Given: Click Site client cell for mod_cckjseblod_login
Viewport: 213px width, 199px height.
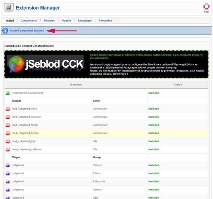Looking at the screenshot, I should coord(95,141).
